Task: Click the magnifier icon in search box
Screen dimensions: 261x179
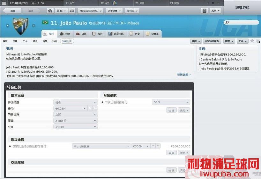Action: [x=227, y=22]
